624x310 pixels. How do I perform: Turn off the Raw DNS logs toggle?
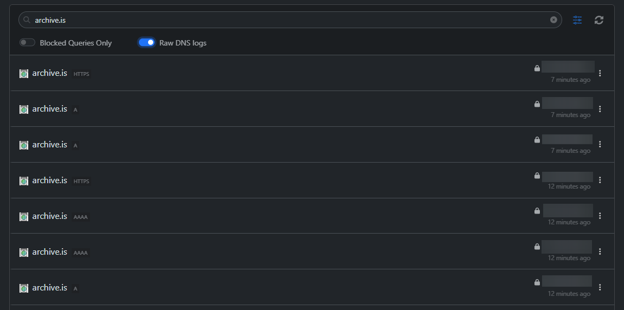147,42
